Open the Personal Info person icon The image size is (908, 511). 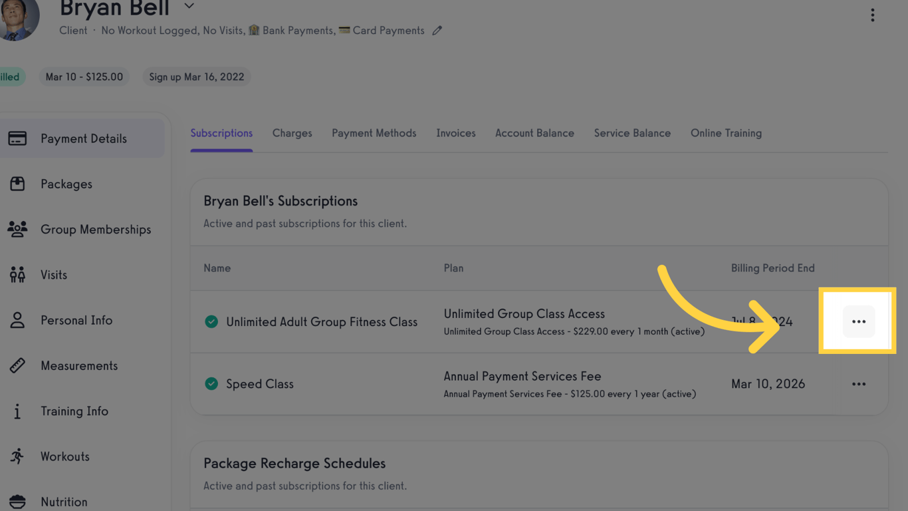pyautogui.click(x=17, y=320)
